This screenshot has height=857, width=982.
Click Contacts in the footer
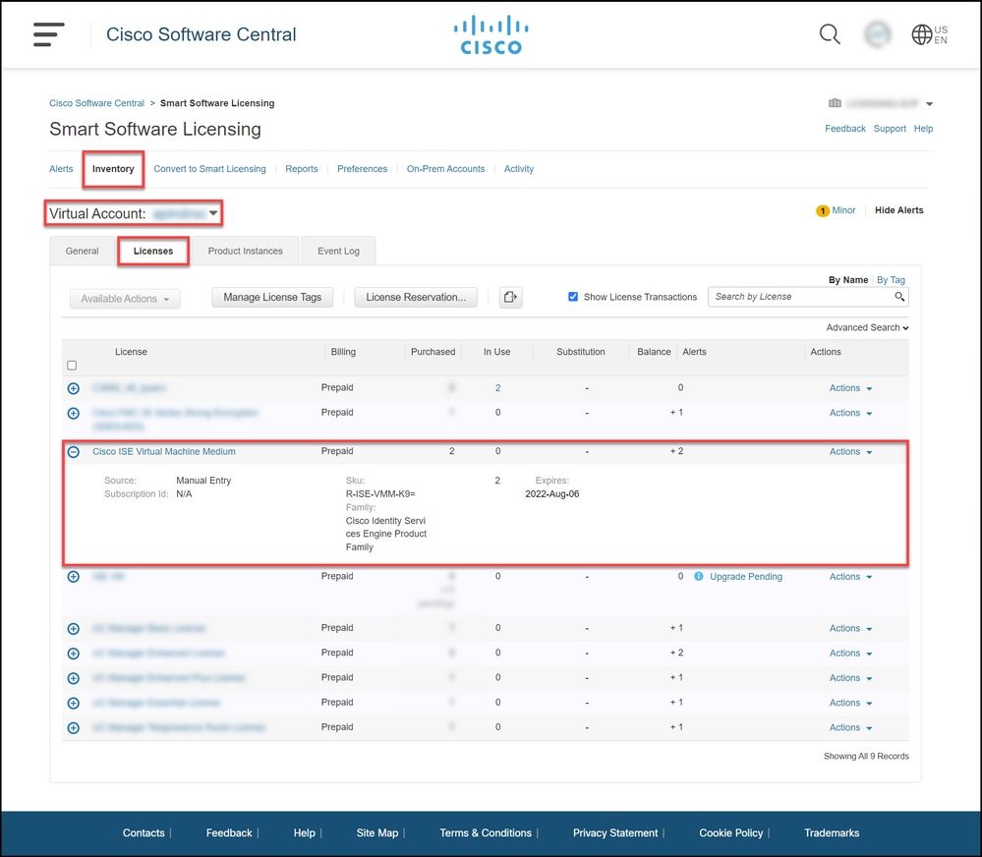click(x=144, y=832)
